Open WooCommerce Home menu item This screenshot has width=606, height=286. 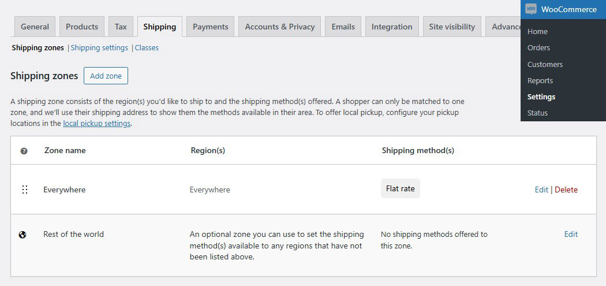(537, 31)
